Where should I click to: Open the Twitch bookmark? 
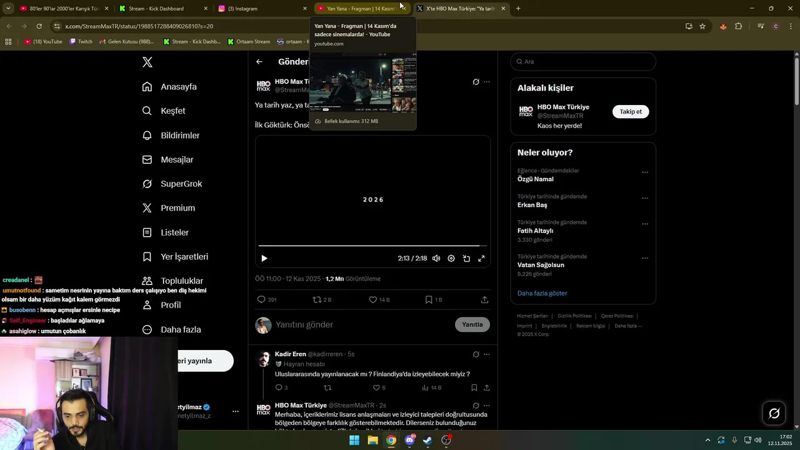point(81,42)
